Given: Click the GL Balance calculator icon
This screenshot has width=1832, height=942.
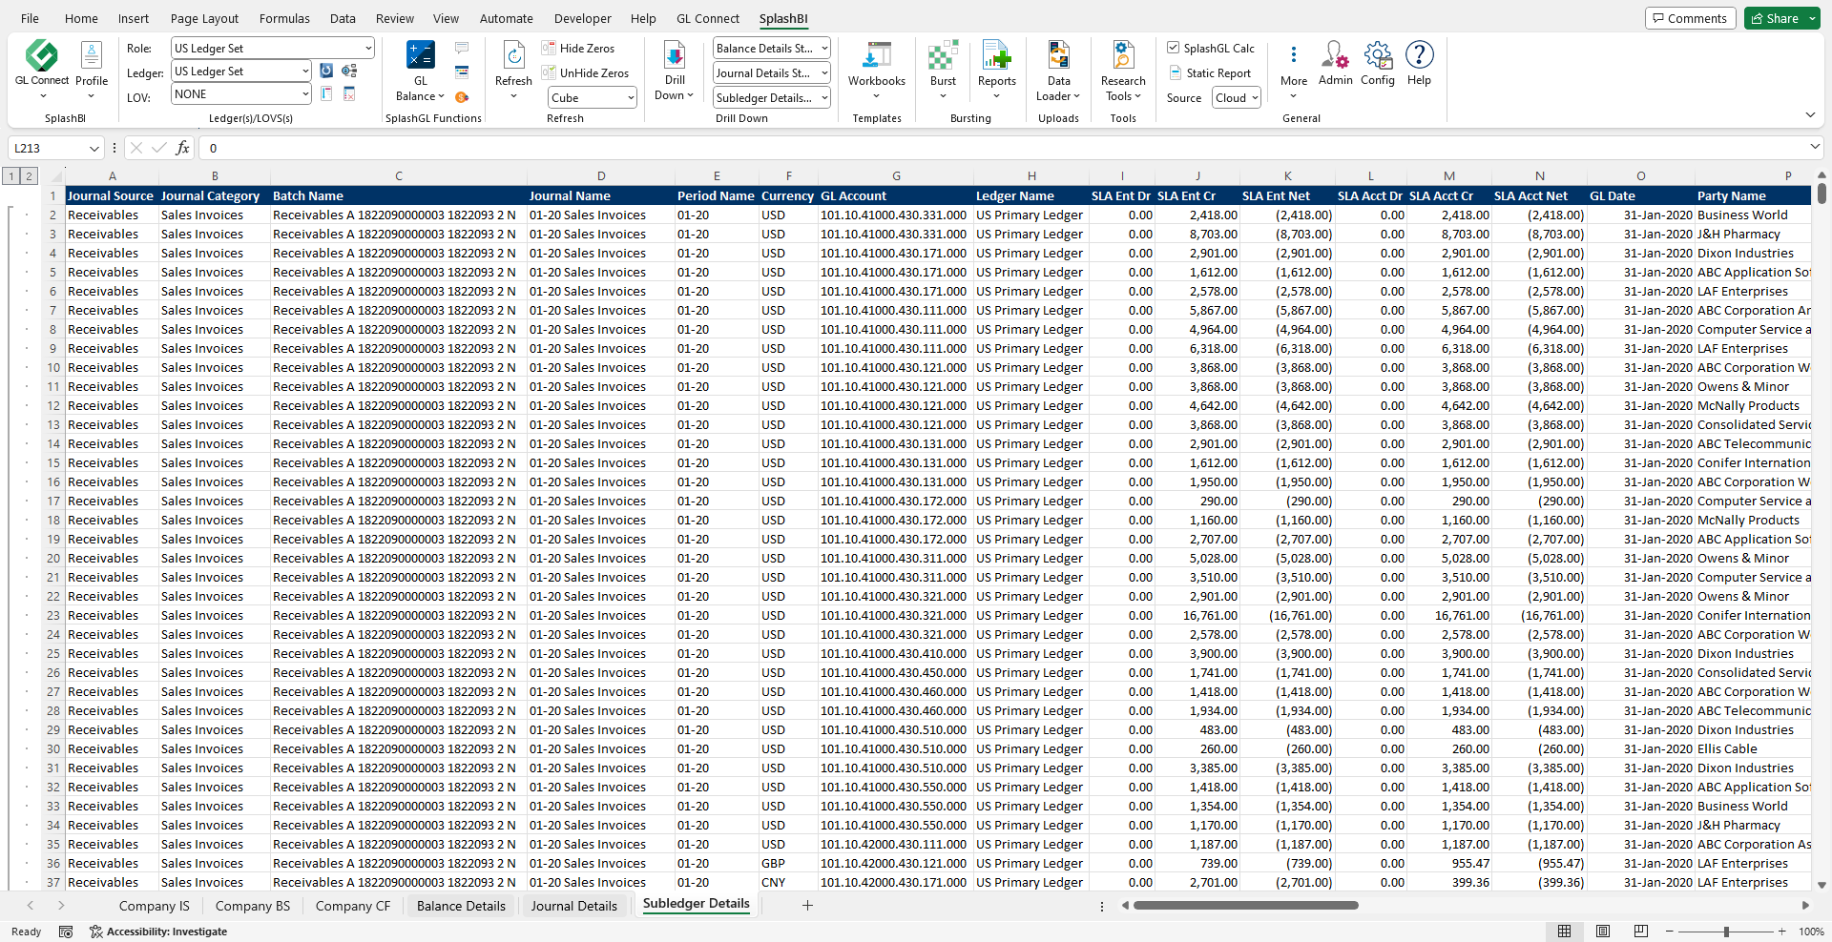Looking at the screenshot, I should coord(420,55).
